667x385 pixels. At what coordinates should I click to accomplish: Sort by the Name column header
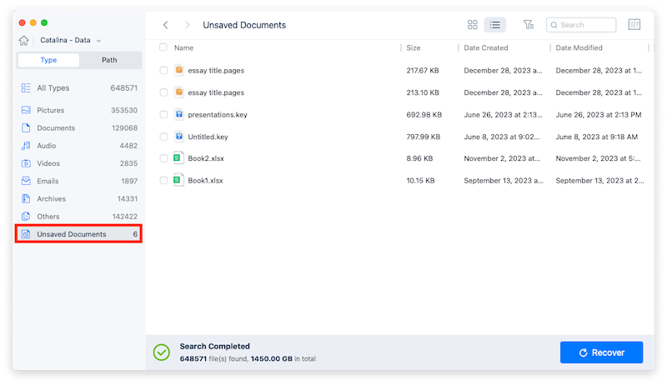click(x=183, y=47)
